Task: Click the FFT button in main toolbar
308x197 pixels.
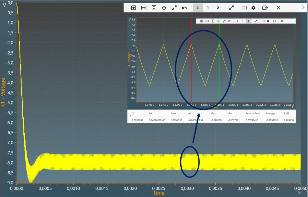Action: (244, 8)
